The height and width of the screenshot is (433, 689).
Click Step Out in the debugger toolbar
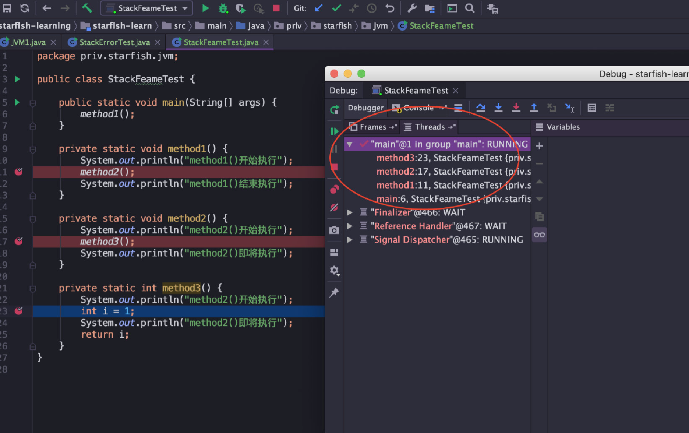tap(534, 108)
